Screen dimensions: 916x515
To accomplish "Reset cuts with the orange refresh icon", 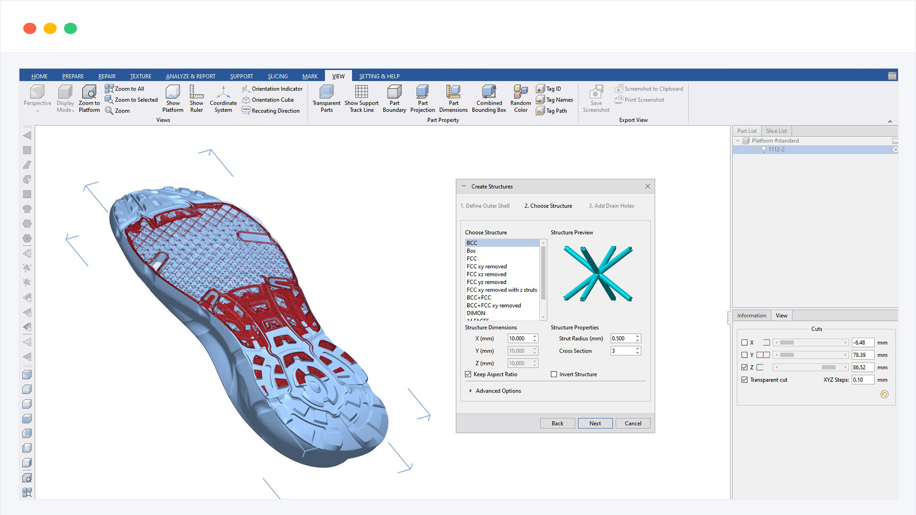I will click(x=885, y=394).
